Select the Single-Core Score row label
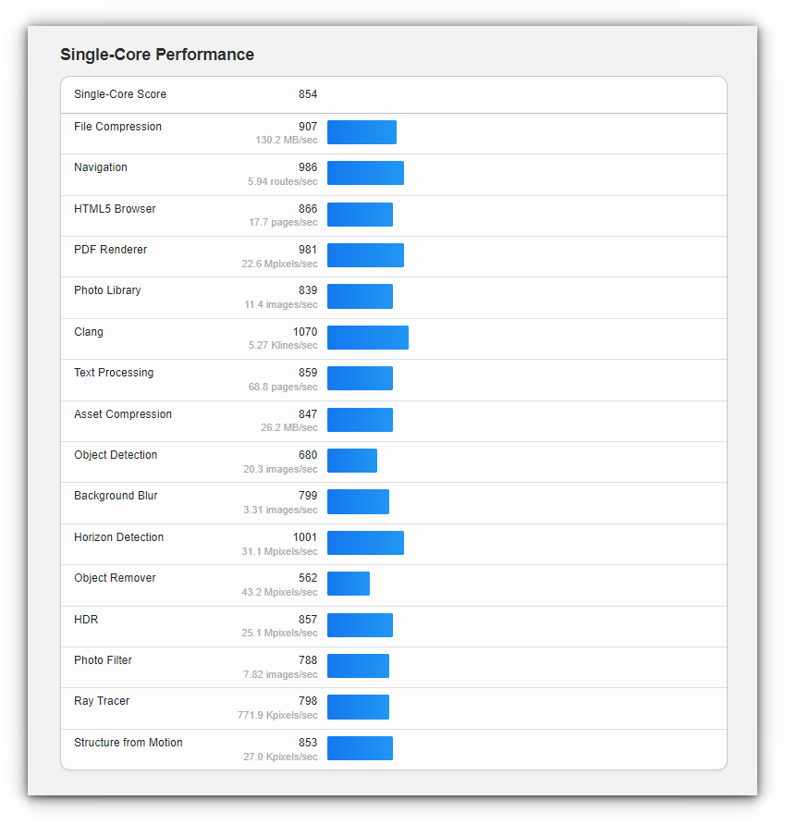785x825 pixels. [120, 94]
